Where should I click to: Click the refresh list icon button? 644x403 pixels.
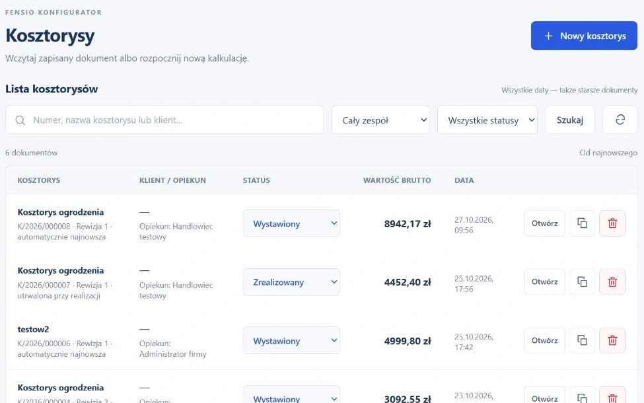(620, 120)
